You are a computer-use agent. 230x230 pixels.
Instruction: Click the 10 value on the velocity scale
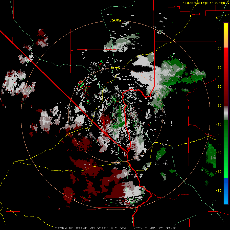pyautogui.click(x=220, y=106)
